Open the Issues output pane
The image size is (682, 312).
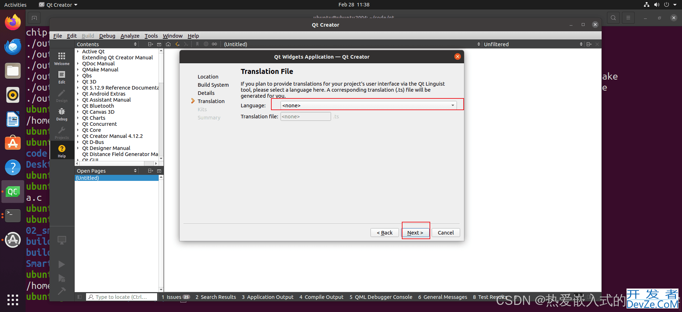pos(176,297)
